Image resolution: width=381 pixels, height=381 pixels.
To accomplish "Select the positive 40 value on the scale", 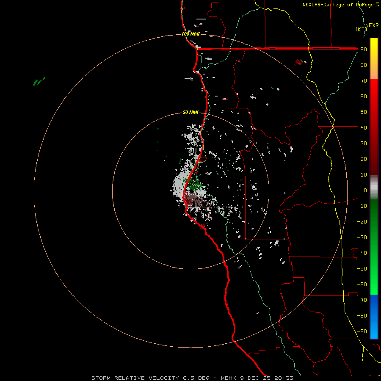I will coord(364,127).
